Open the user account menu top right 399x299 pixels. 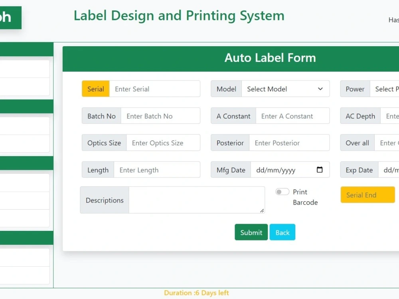pos(393,20)
